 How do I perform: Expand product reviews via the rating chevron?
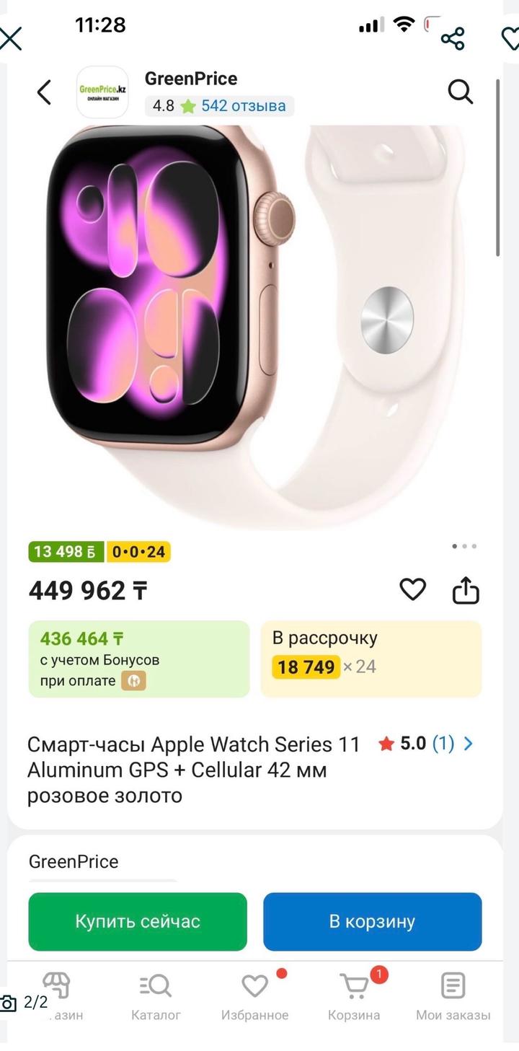(469, 743)
